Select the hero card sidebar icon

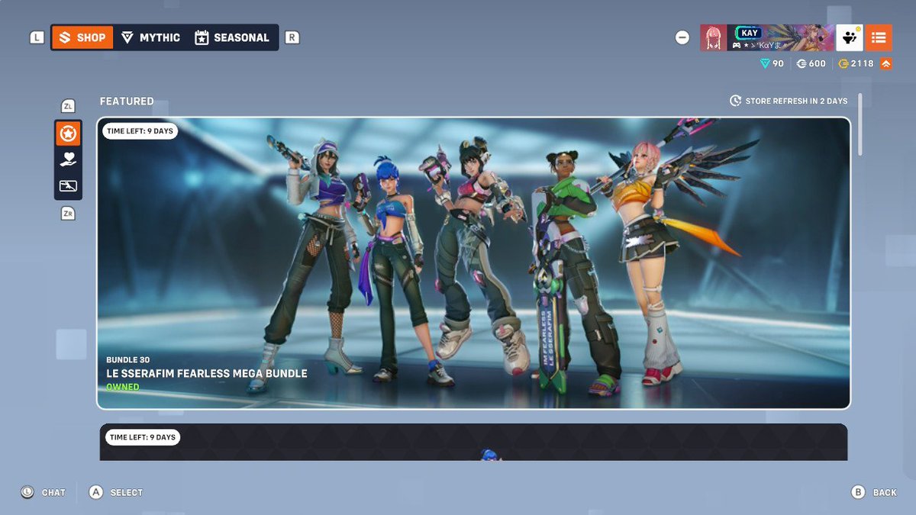click(68, 186)
